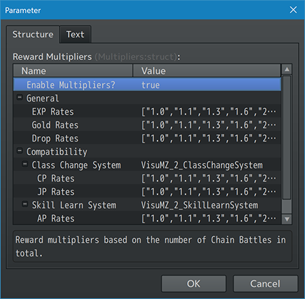
Task: Click the AP Rates value array
Action: click(208, 218)
